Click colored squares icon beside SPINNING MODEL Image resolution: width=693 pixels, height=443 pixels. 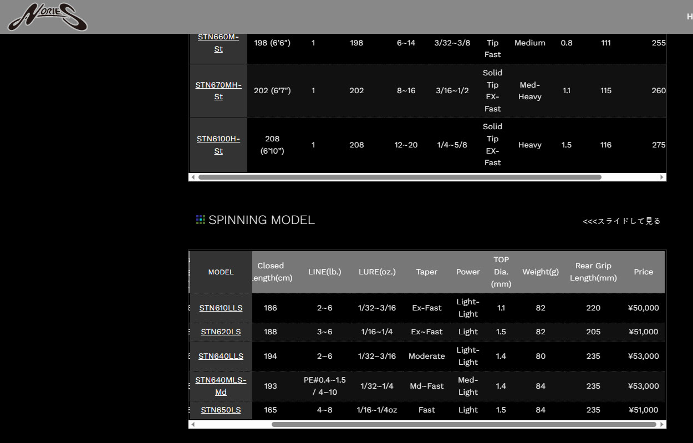[x=201, y=220]
